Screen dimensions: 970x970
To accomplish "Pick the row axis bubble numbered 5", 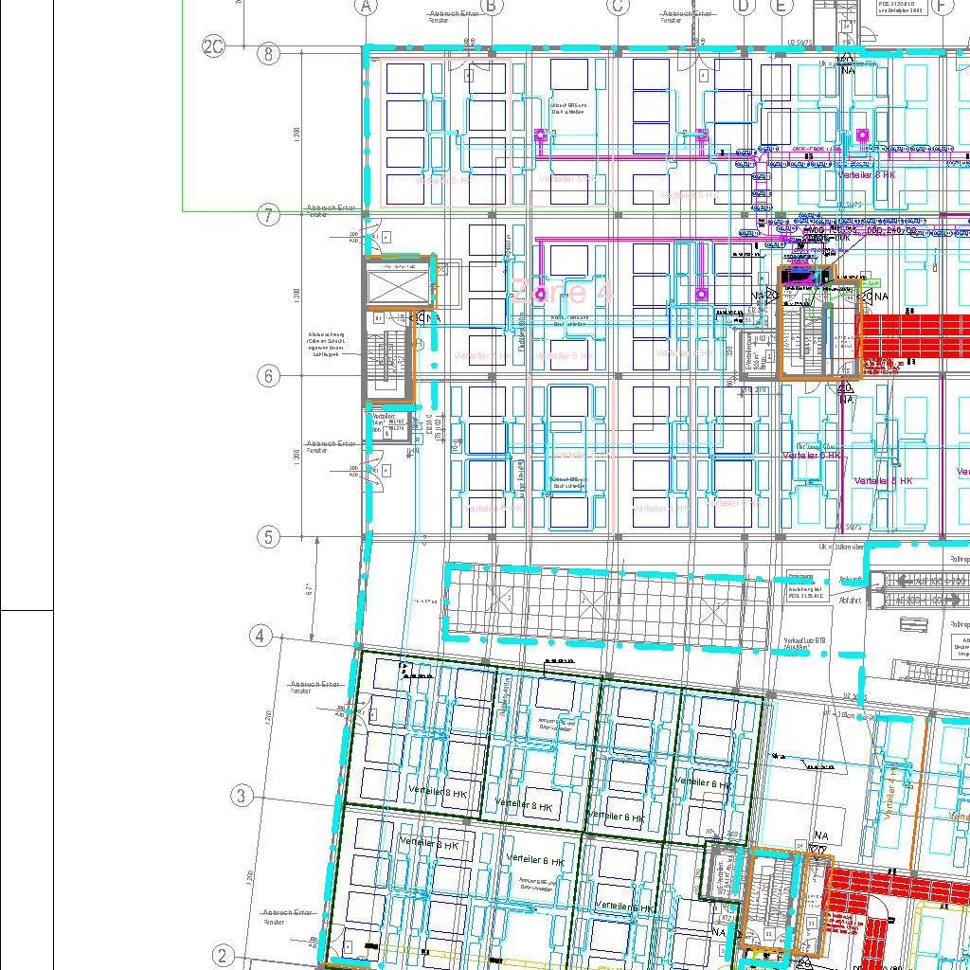I will coord(268,537).
